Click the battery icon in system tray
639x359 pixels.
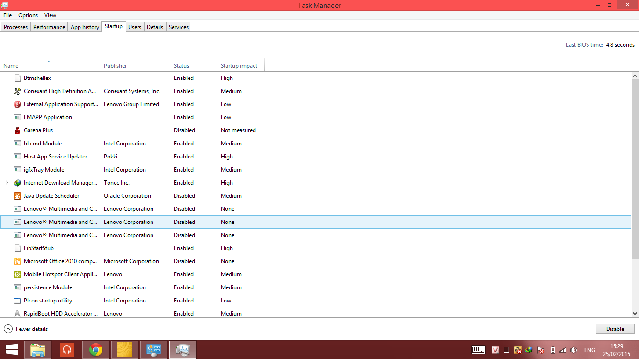tap(552, 350)
